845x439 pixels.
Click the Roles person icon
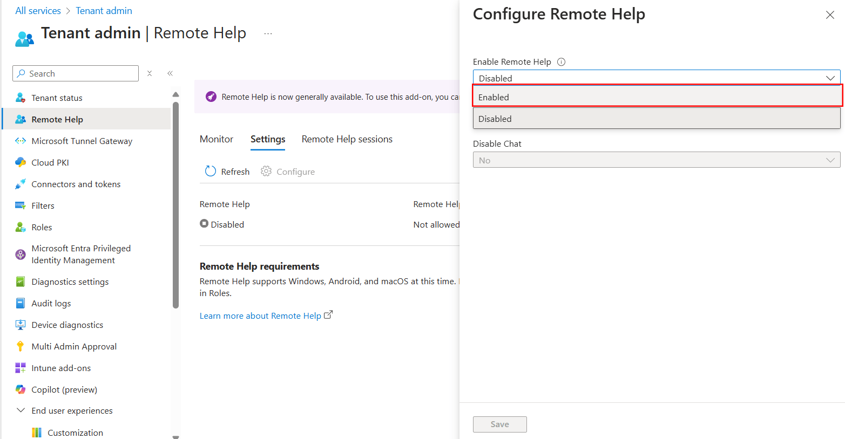tap(21, 227)
